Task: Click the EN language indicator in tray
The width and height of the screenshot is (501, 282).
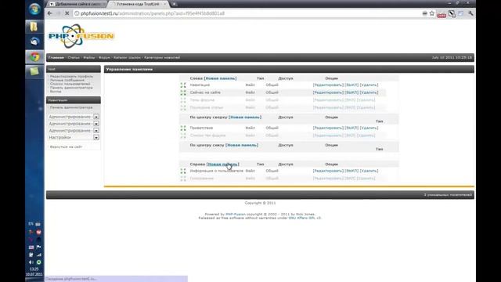Action: click(x=31, y=224)
